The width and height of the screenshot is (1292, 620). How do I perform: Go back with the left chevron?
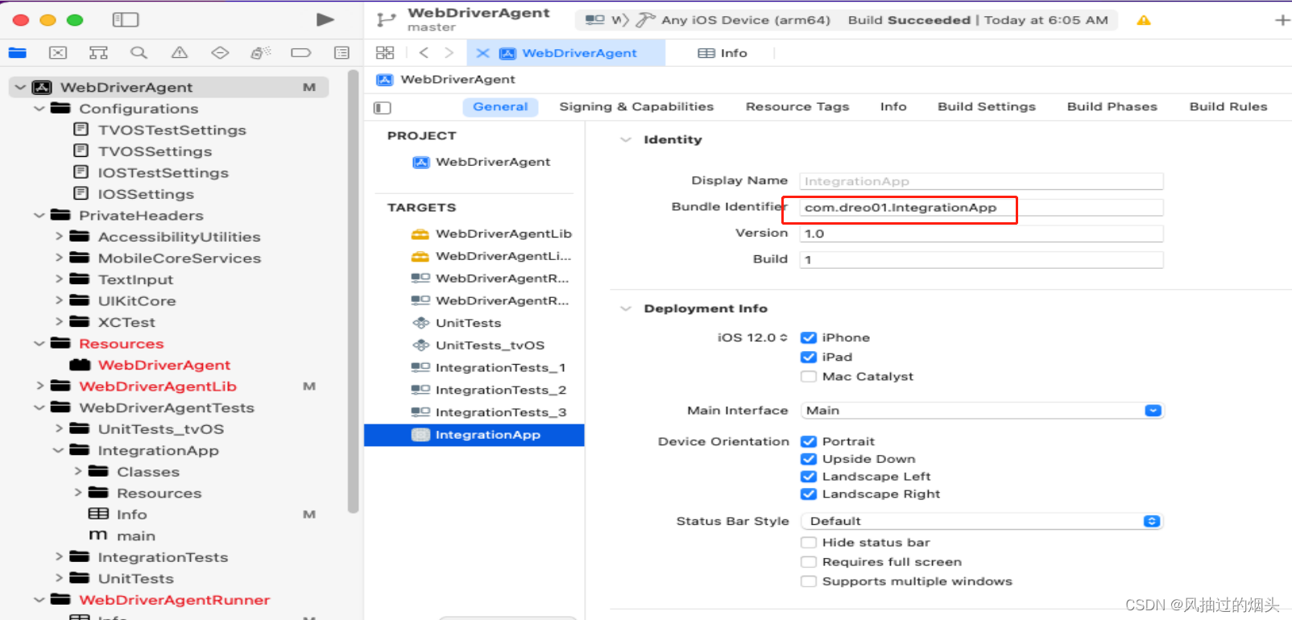(x=424, y=53)
